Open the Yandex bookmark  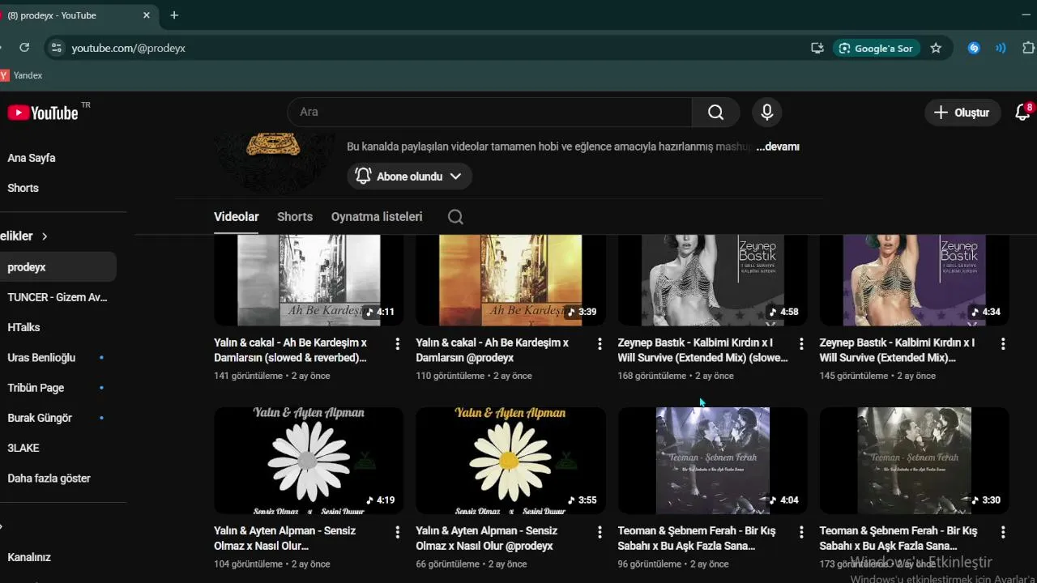[22, 75]
